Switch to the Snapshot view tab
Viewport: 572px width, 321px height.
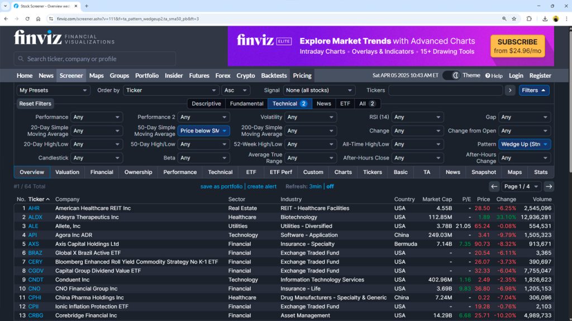(x=483, y=172)
